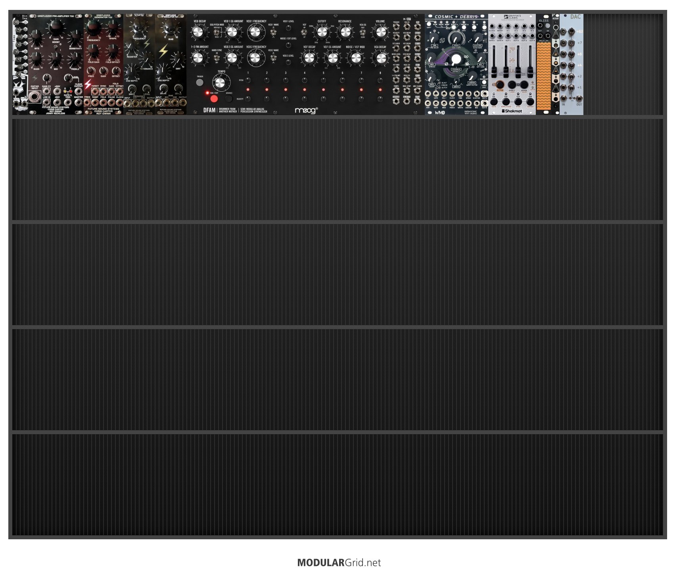The width and height of the screenshot is (679, 571).
Task: Click the VCO Decay knob on DFAM
Action: point(198,33)
